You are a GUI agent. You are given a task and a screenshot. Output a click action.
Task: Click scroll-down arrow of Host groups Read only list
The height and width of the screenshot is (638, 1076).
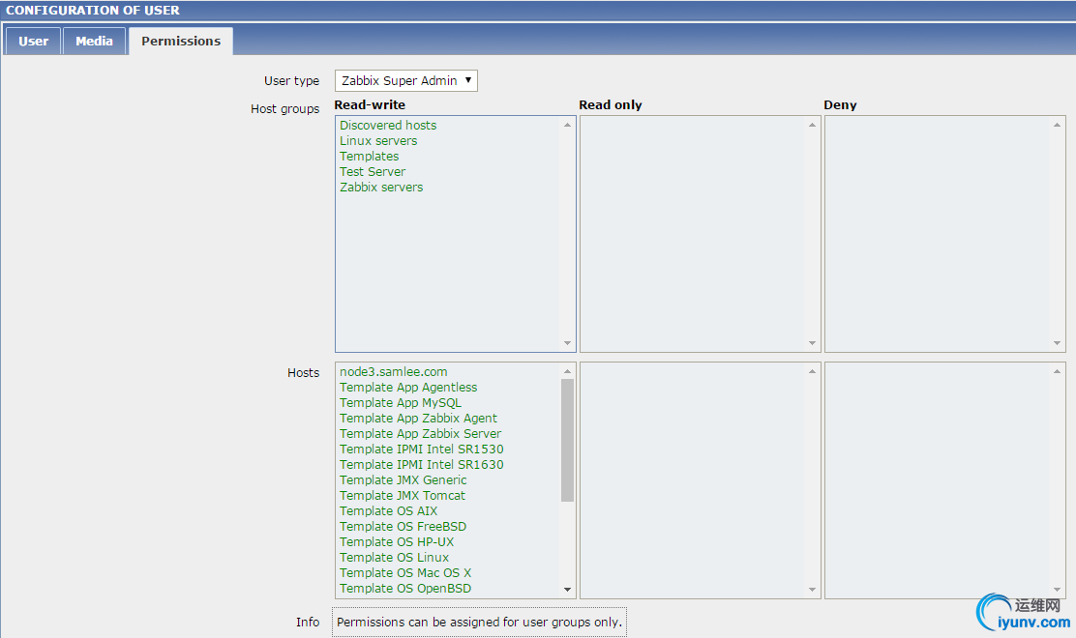[x=813, y=342]
